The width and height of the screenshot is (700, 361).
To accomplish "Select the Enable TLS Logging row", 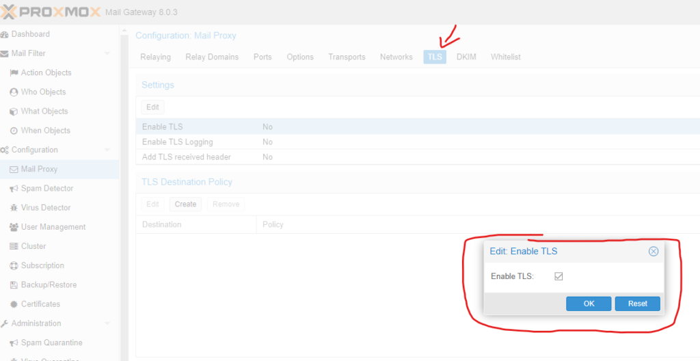I will click(x=418, y=142).
